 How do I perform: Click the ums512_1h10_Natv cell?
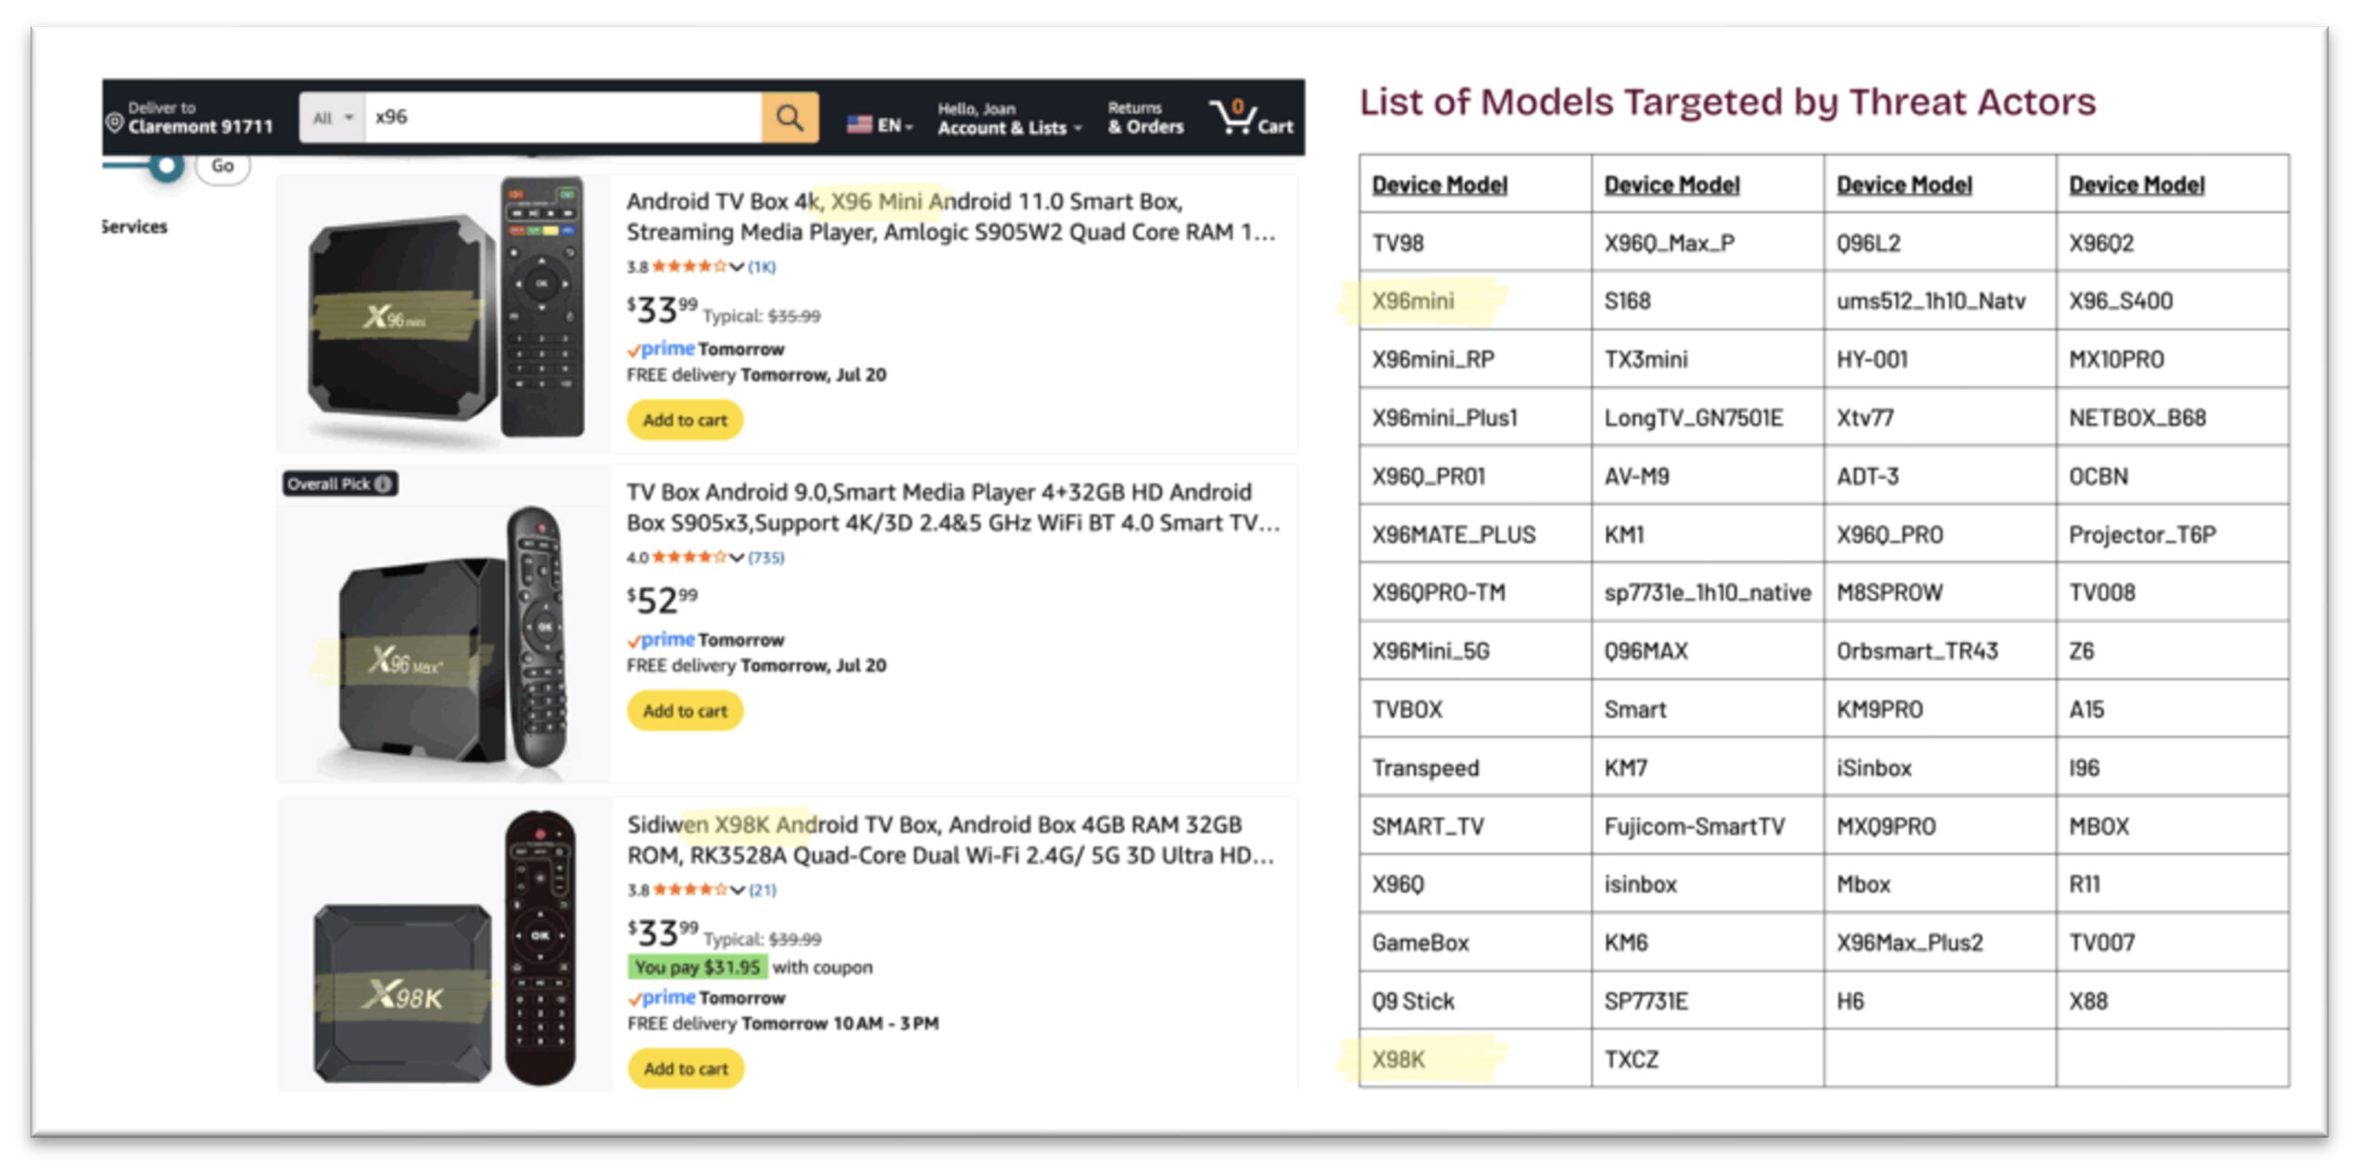(1940, 300)
